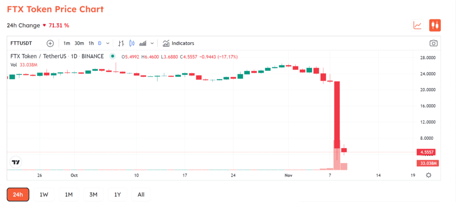Viewport: 456px width, 202px height.
Task: Click the 26 date axis label
Action: pyautogui.click(x=40, y=175)
